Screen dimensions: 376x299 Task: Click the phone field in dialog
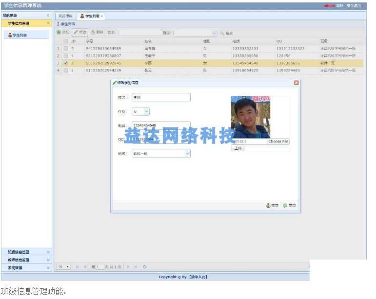point(161,125)
